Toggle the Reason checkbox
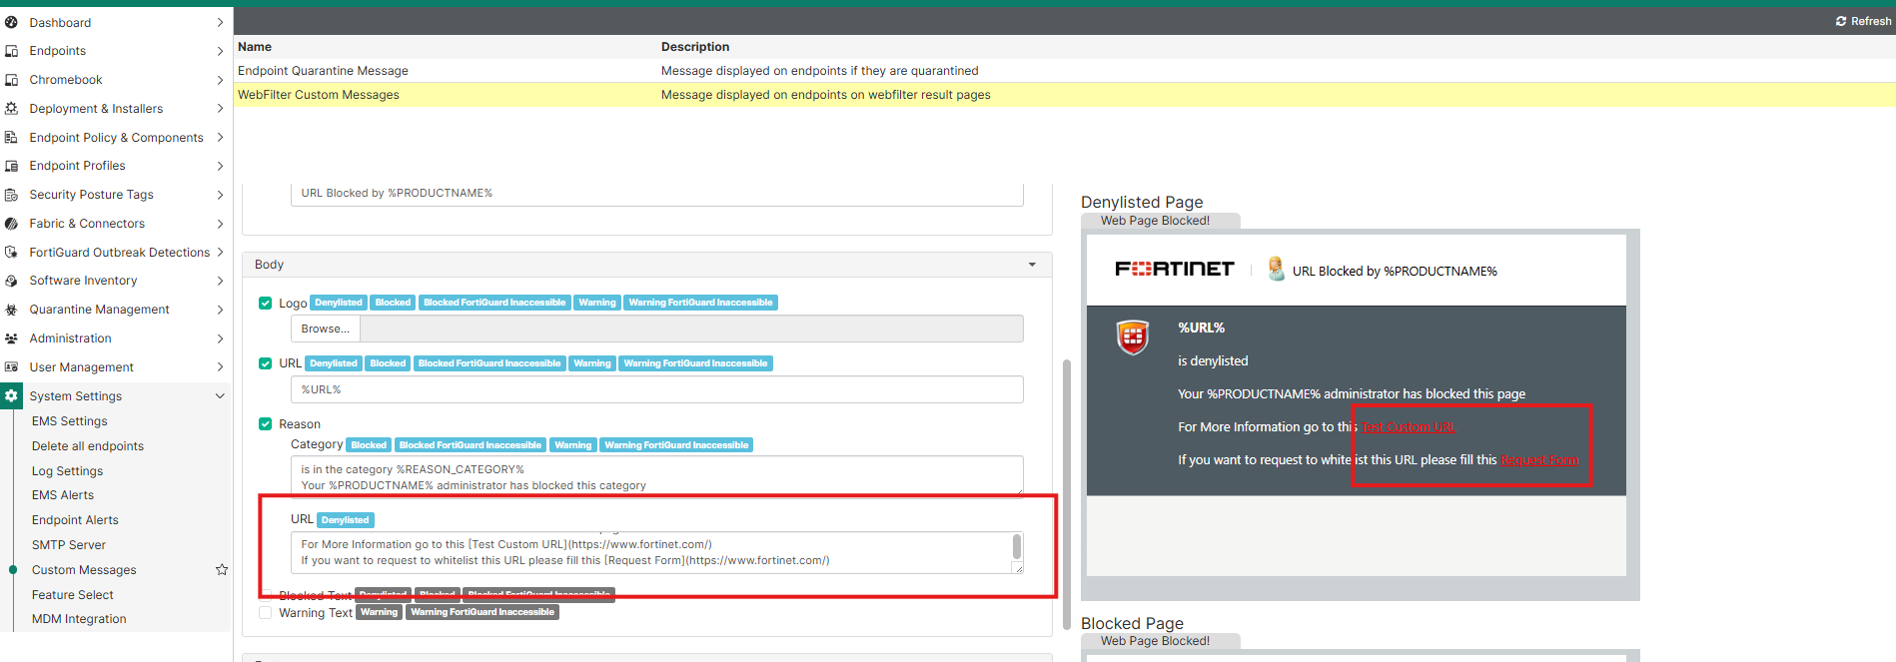Screen dimensions: 1896x662 click(x=265, y=424)
